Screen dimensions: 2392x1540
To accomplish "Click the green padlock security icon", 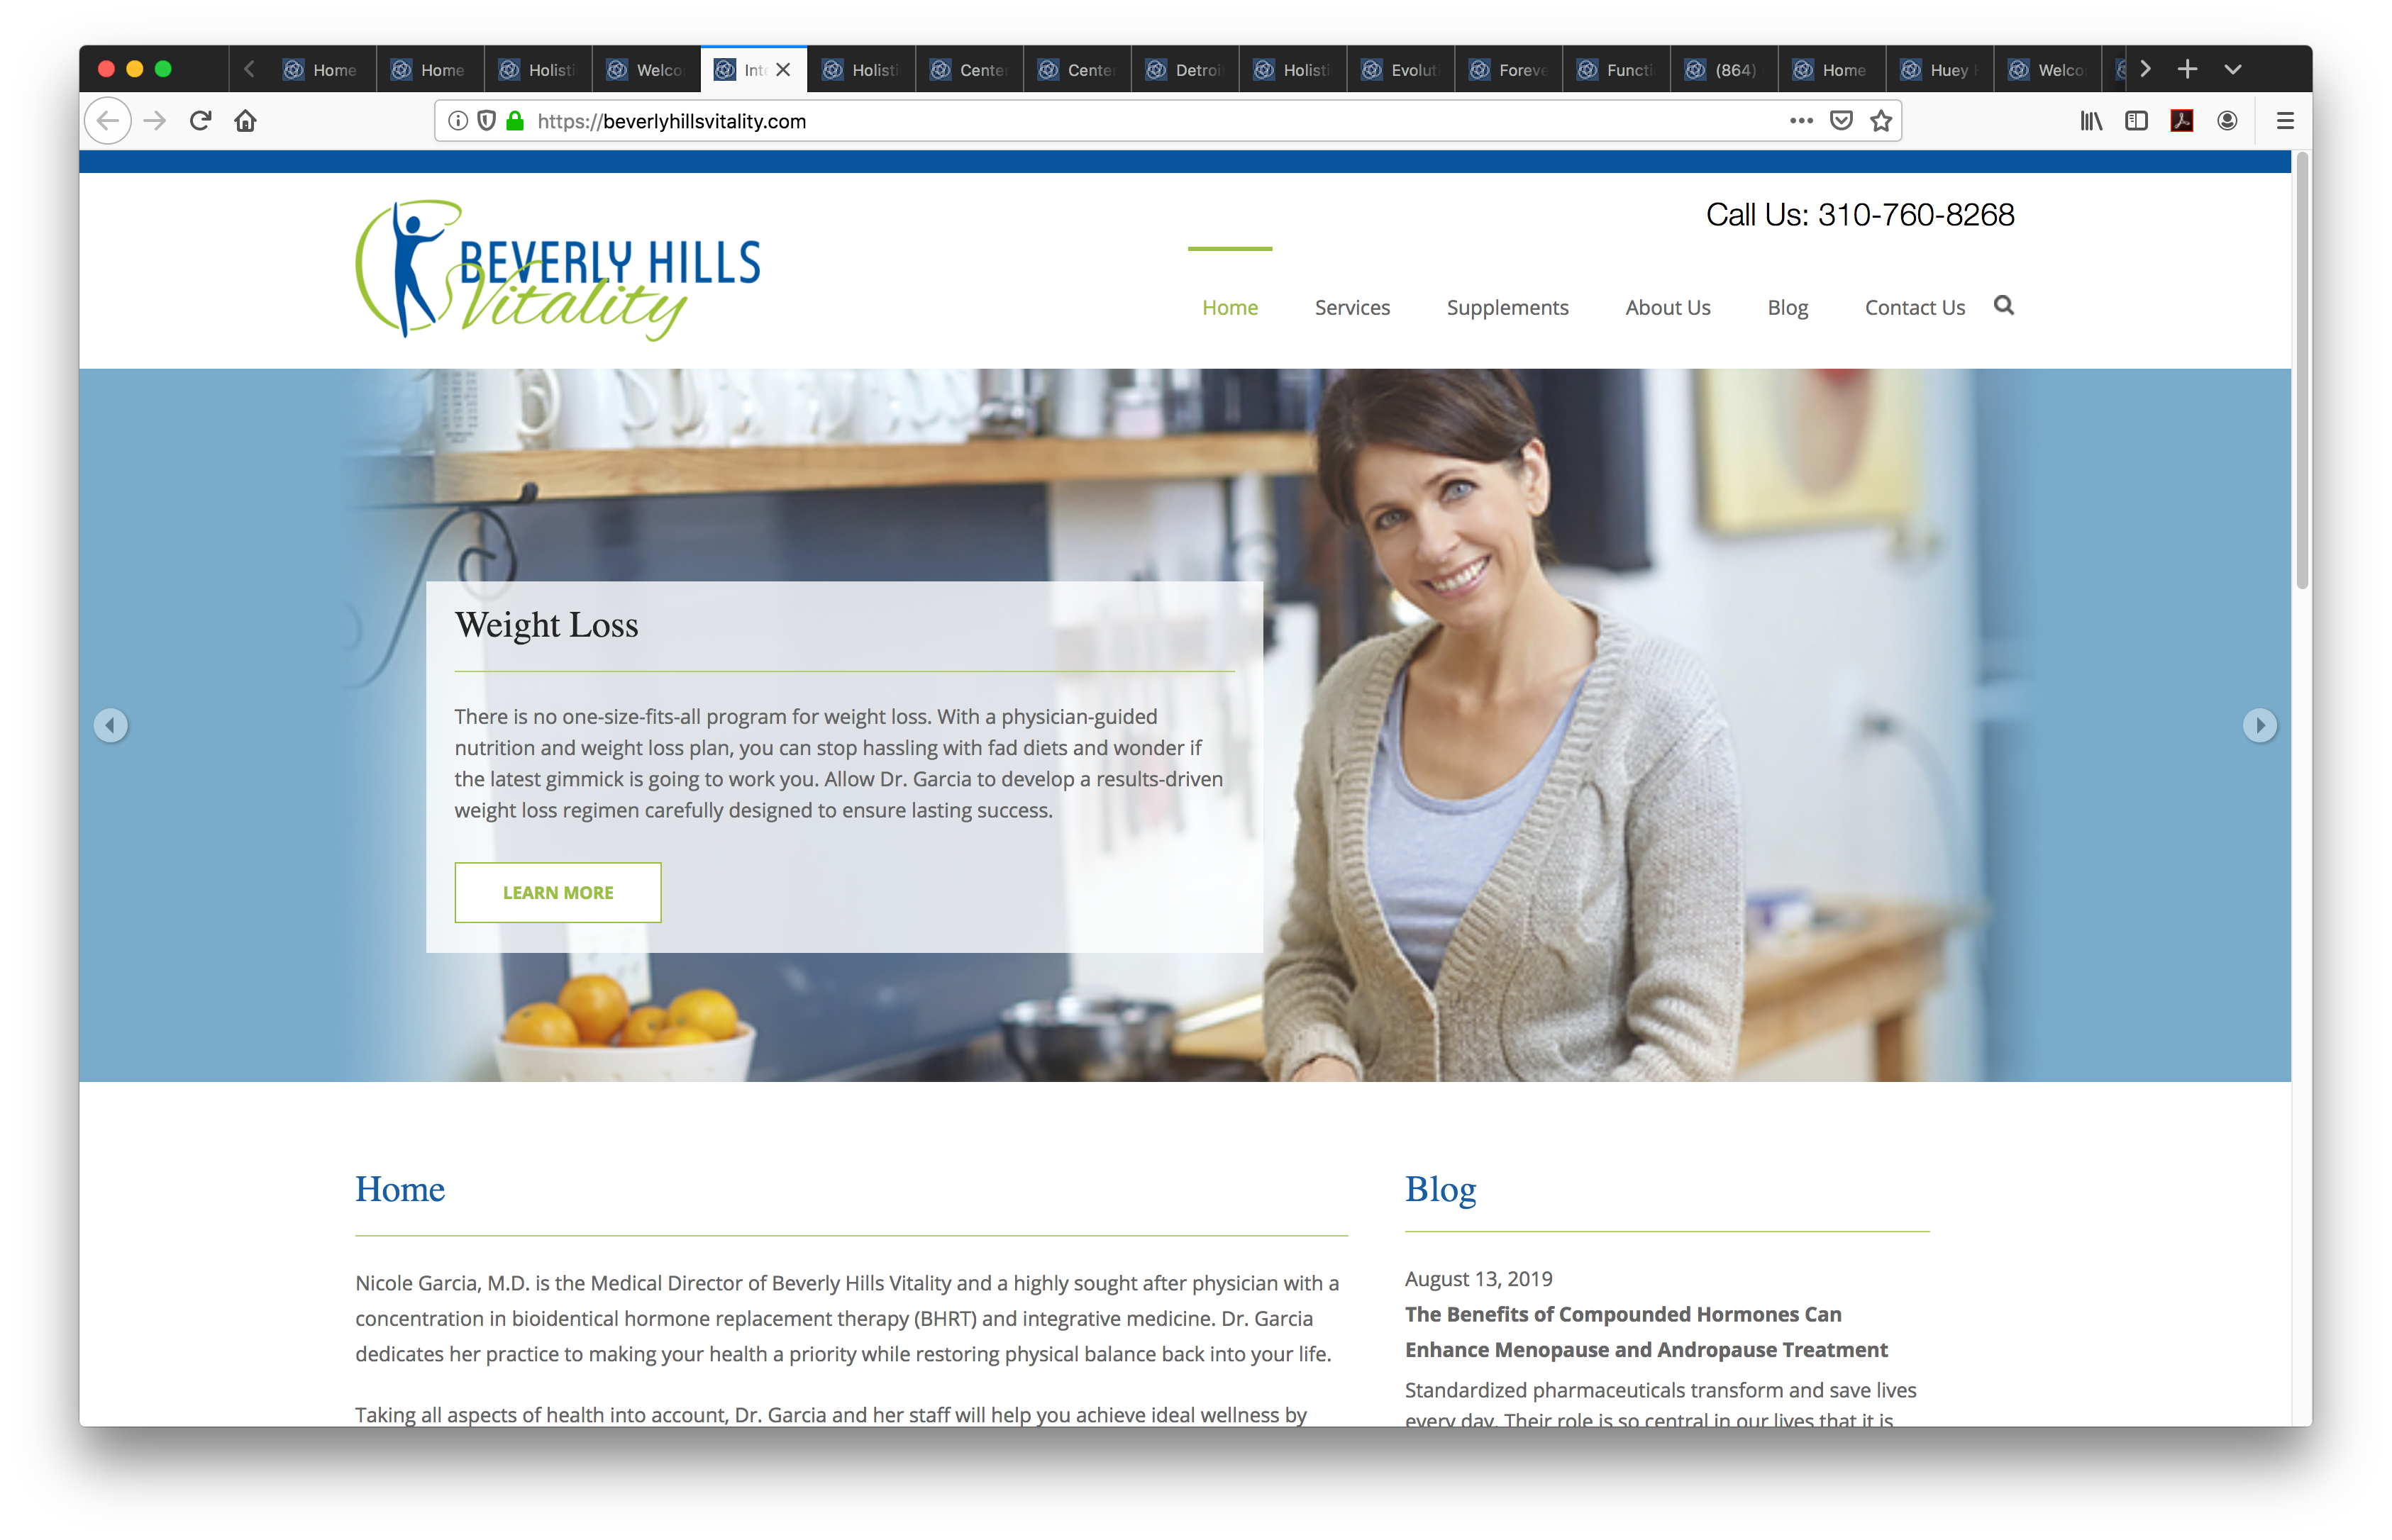I will click(515, 121).
